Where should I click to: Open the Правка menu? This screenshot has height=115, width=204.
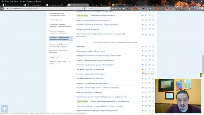(7, 1)
